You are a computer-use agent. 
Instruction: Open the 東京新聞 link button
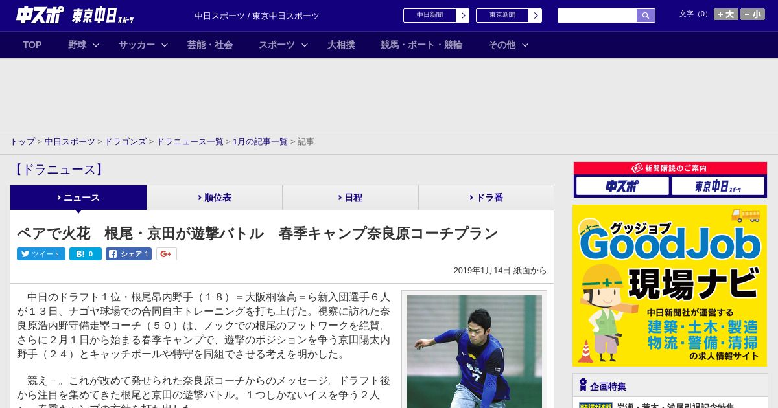tap(508, 16)
